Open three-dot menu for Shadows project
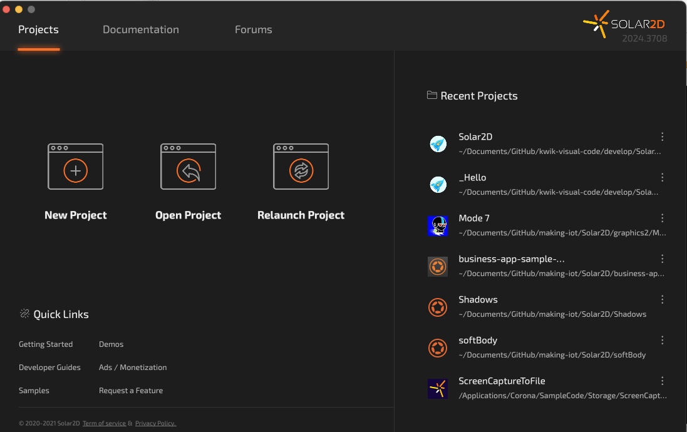 (x=662, y=300)
